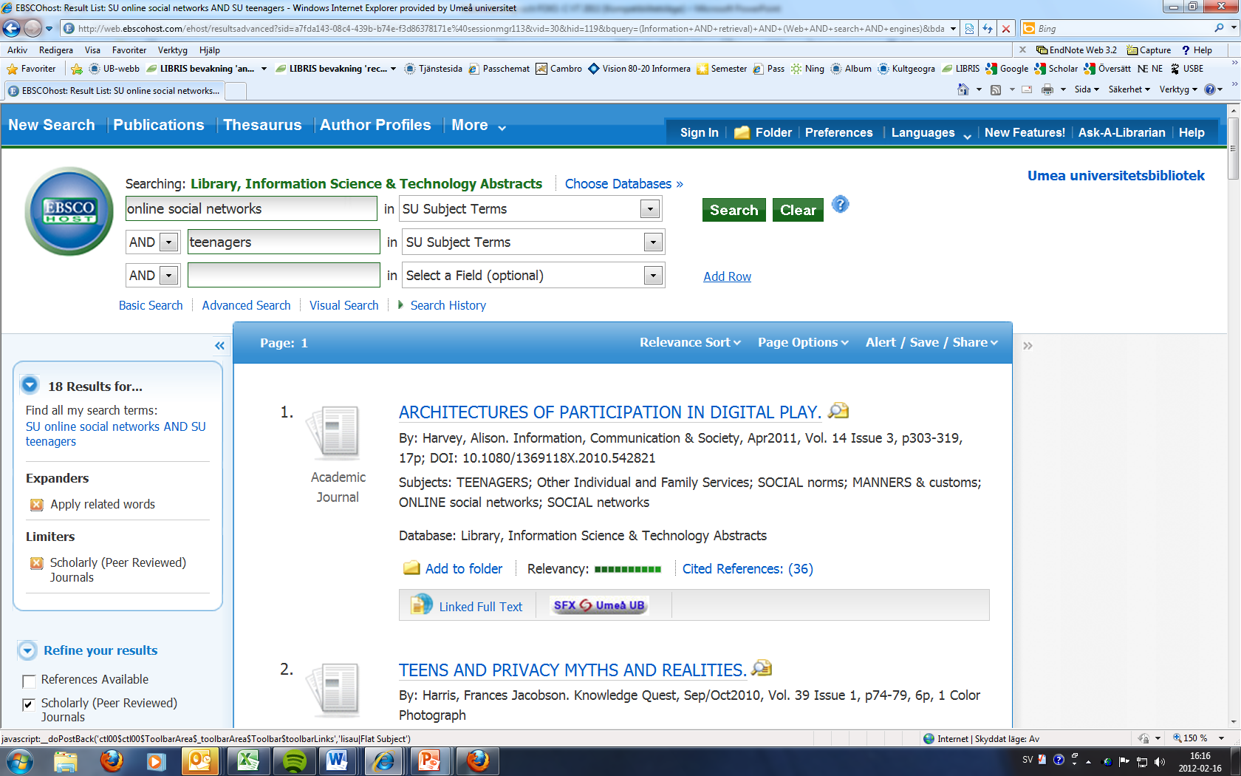Click the Clear button

pyautogui.click(x=798, y=210)
